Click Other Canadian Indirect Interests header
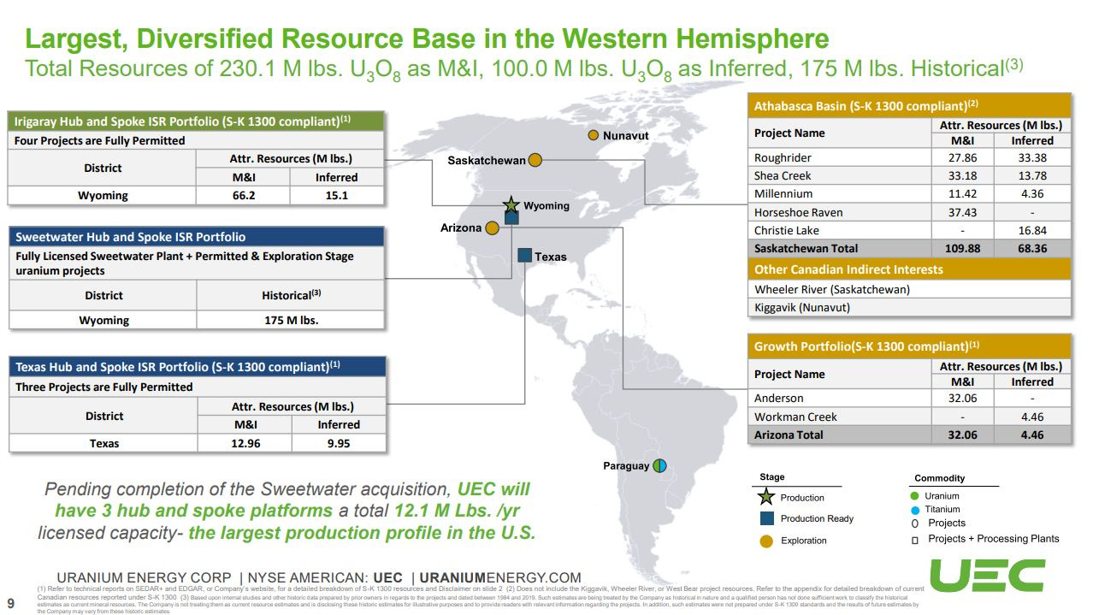 point(909,269)
